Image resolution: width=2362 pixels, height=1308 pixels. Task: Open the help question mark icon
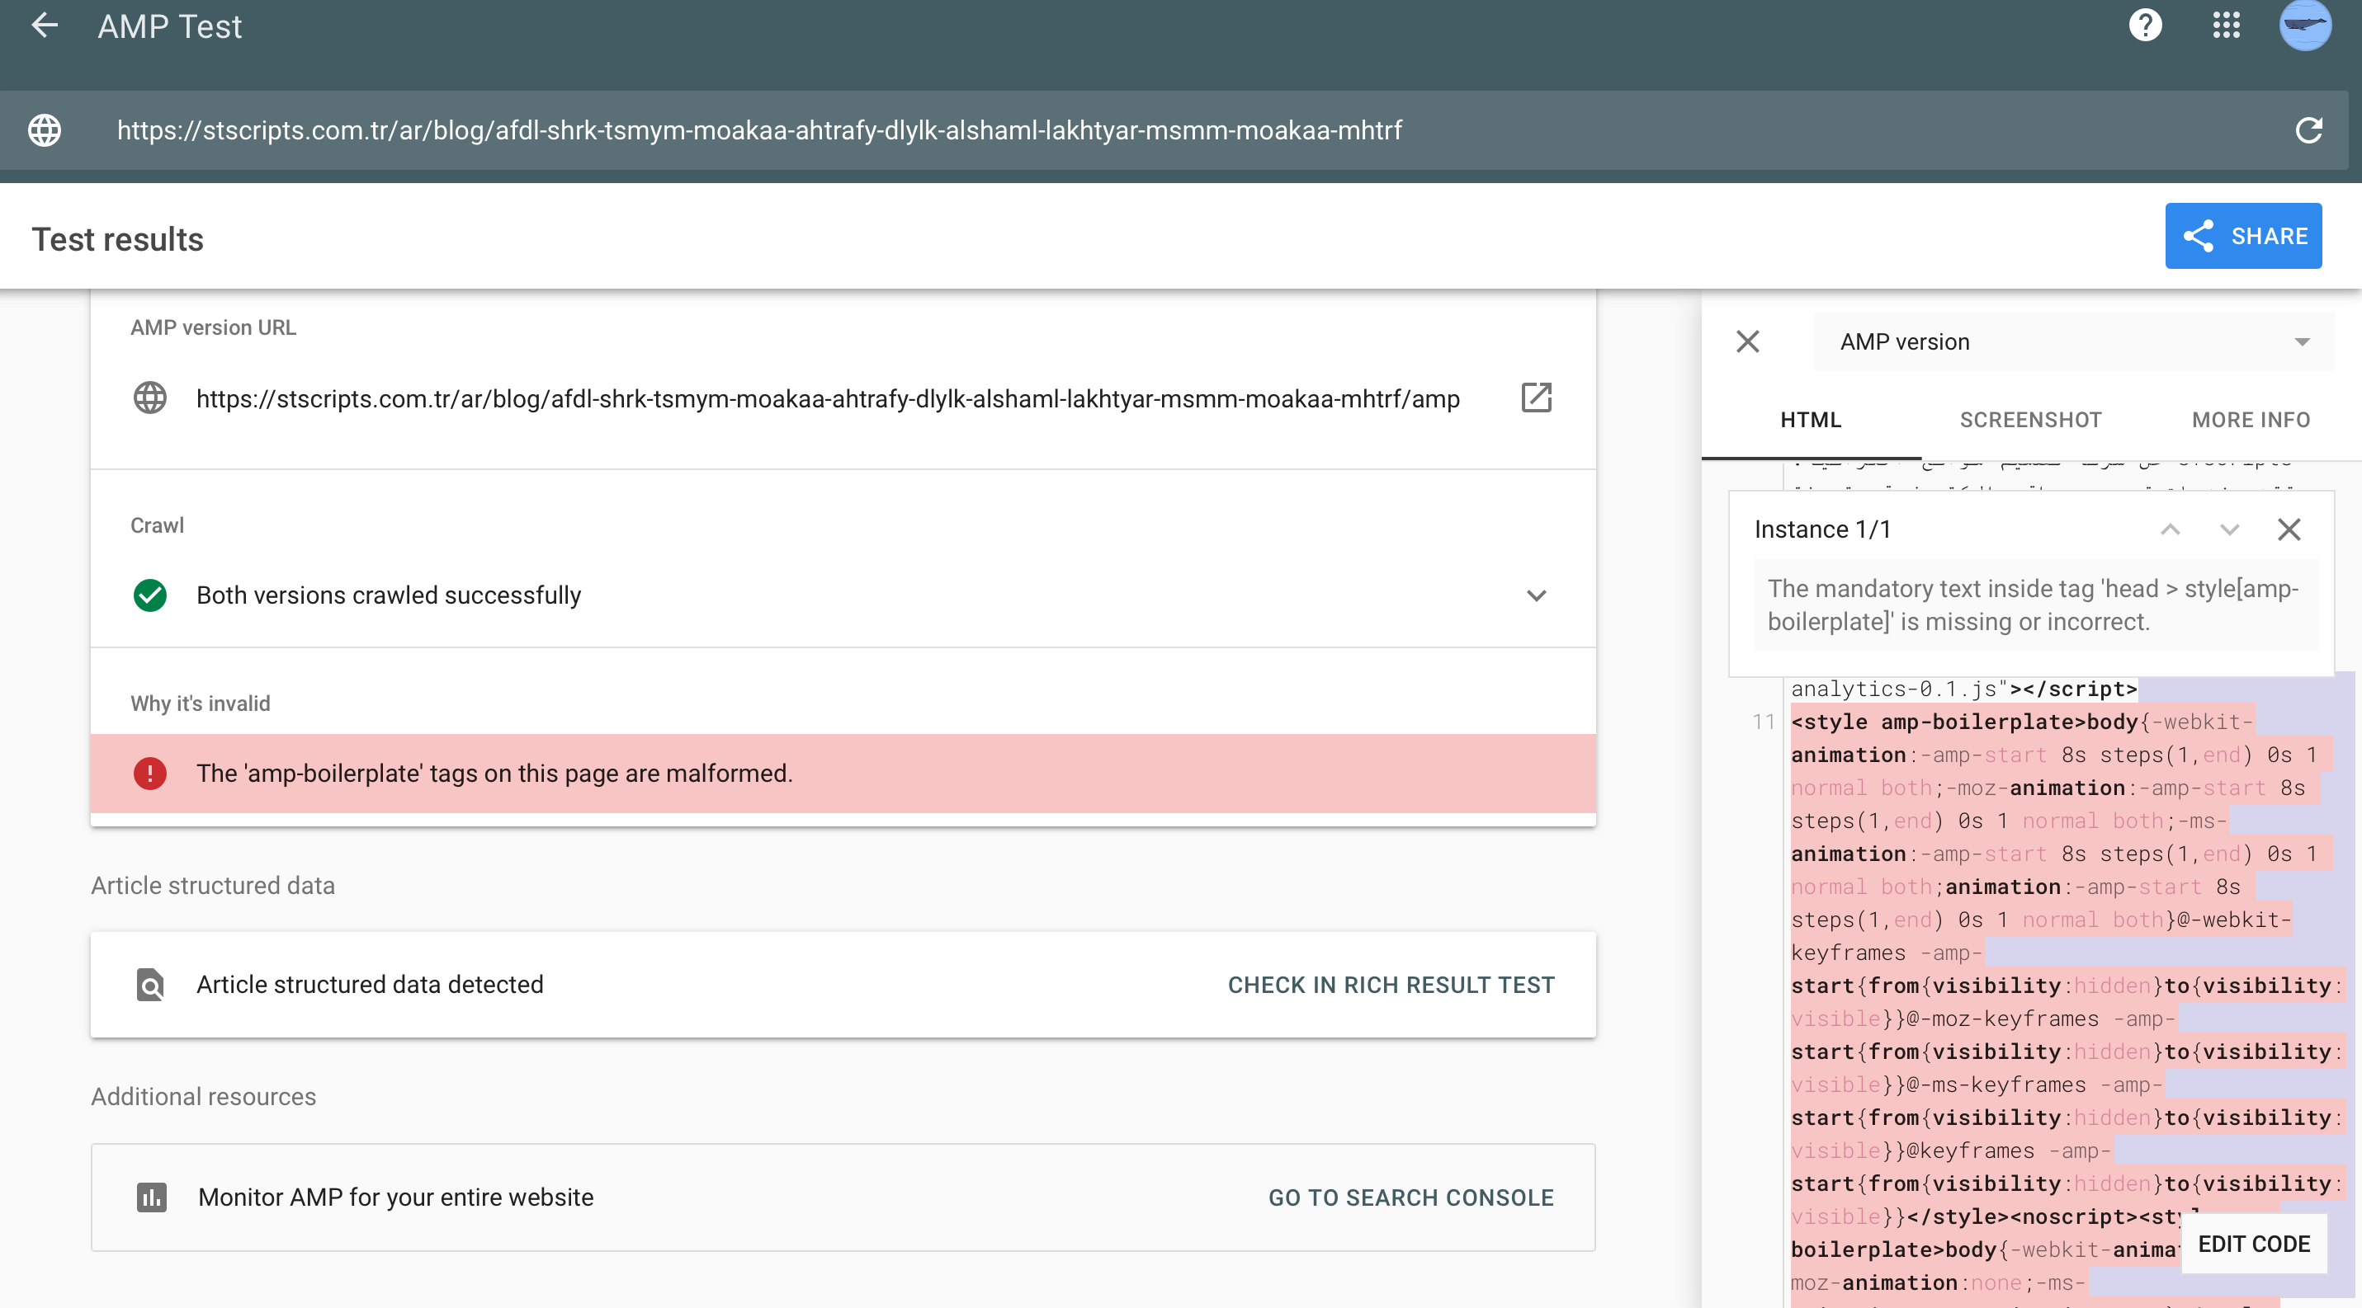pyautogui.click(x=2145, y=26)
